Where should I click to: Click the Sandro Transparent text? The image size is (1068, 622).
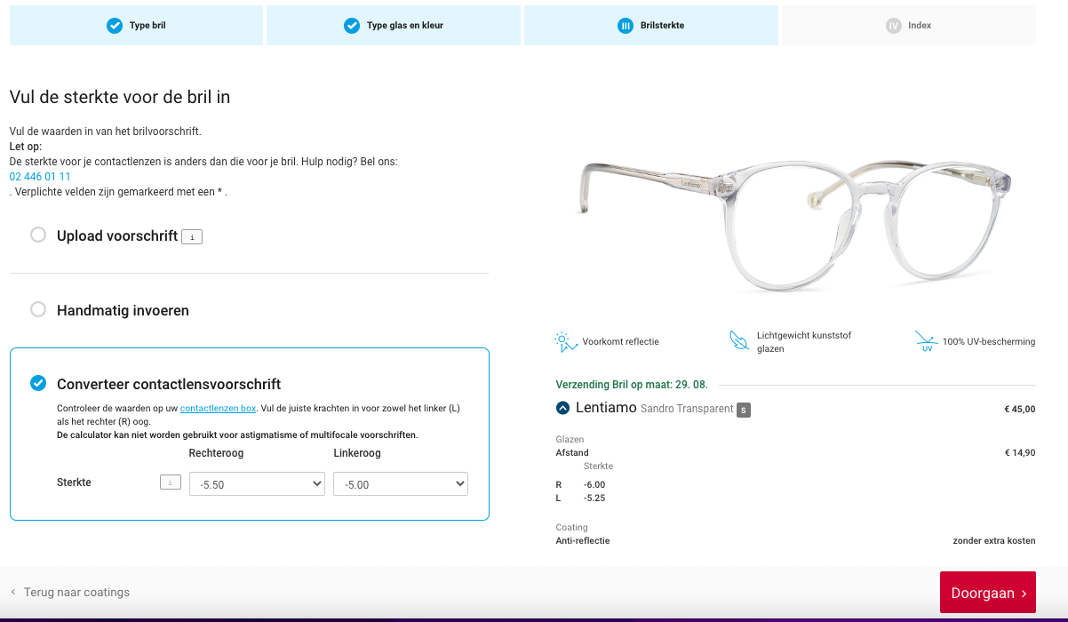(687, 409)
